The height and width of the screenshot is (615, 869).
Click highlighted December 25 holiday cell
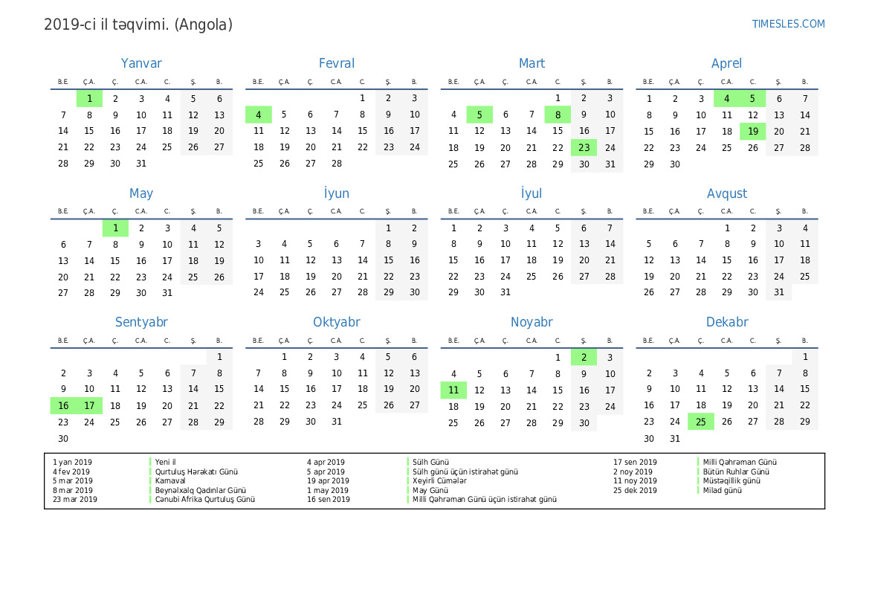pyautogui.click(x=700, y=422)
